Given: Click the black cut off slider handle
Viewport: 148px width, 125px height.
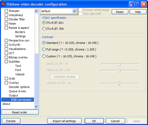Looking at the screenshot, I should coord(120,64).
